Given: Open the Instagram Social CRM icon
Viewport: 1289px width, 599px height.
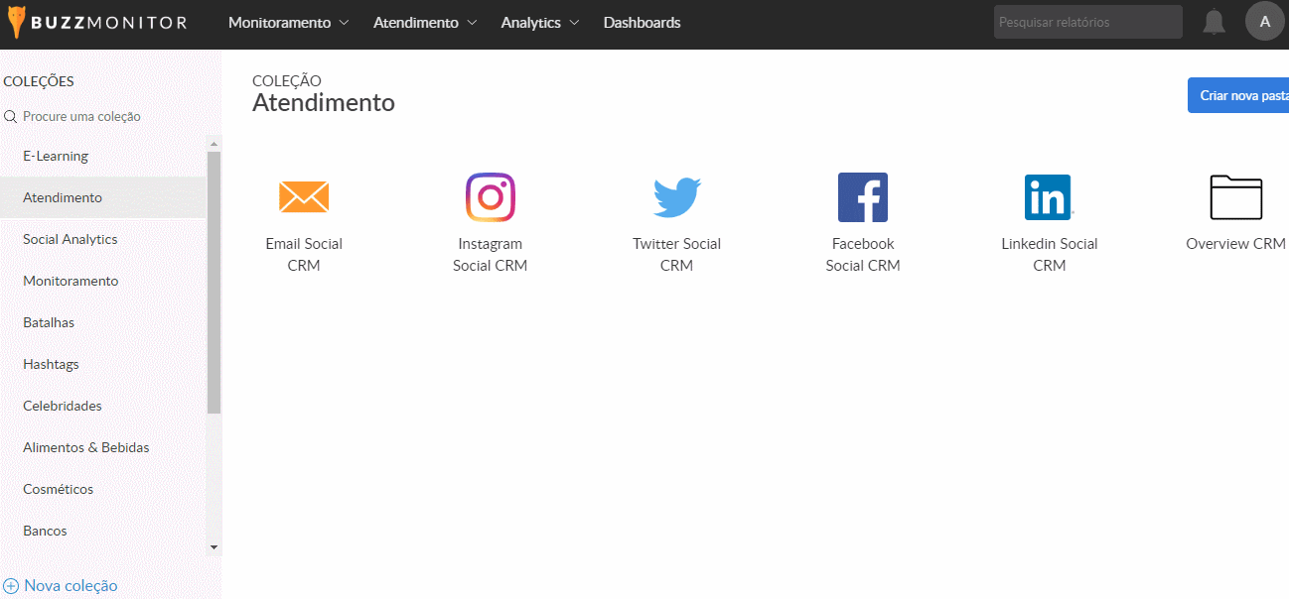Looking at the screenshot, I should click(x=491, y=197).
